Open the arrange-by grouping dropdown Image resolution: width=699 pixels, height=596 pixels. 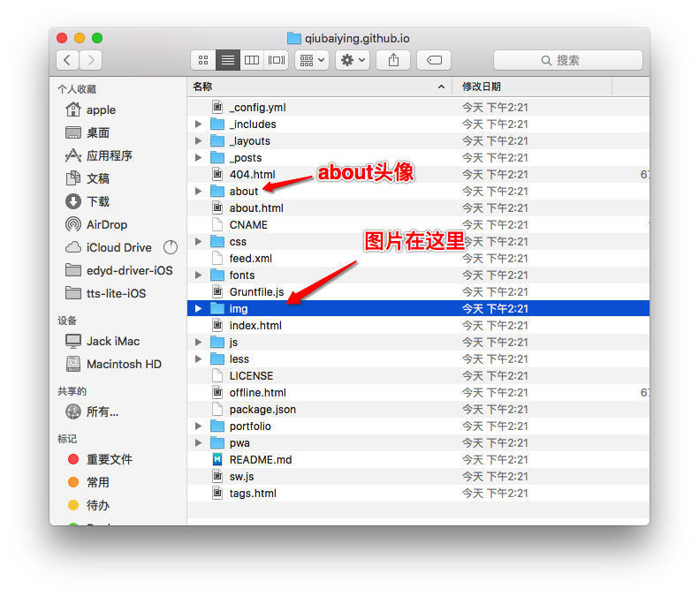tap(311, 60)
